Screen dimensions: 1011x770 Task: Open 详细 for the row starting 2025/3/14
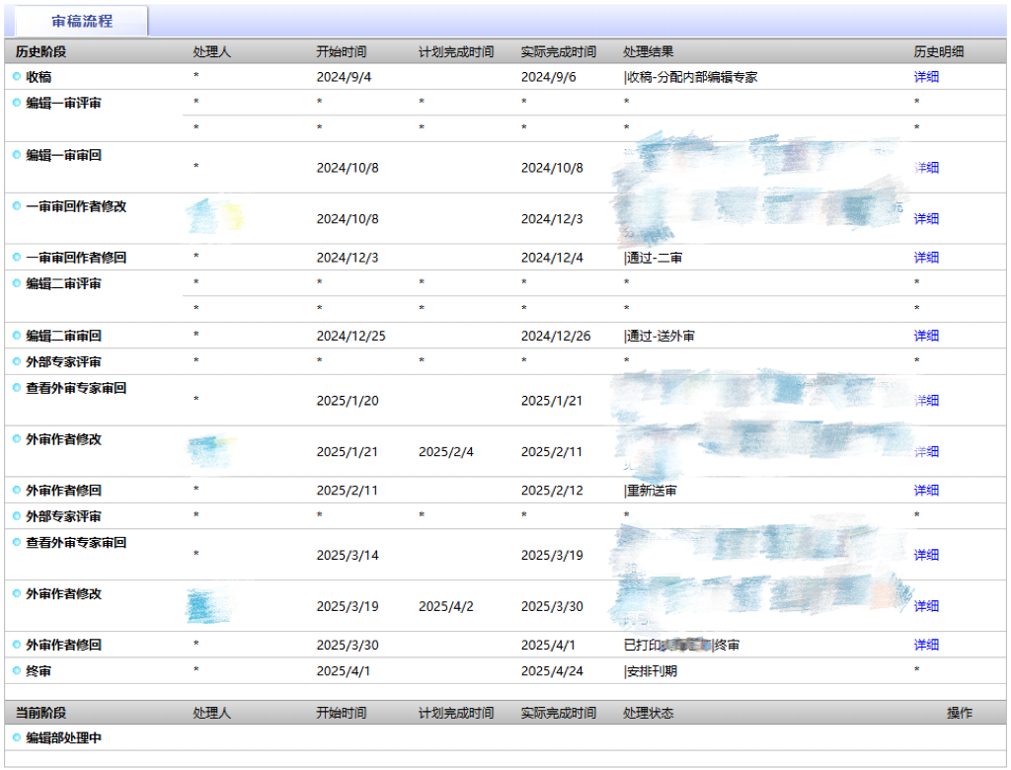point(925,555)
